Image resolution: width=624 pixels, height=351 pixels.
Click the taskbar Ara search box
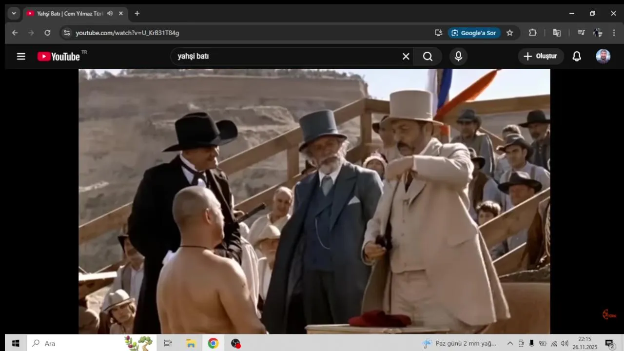coord(92,343)
